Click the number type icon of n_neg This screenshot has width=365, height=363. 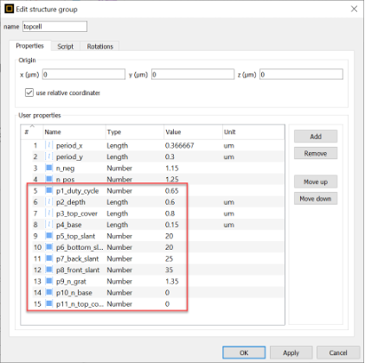[x=49, y=168]
